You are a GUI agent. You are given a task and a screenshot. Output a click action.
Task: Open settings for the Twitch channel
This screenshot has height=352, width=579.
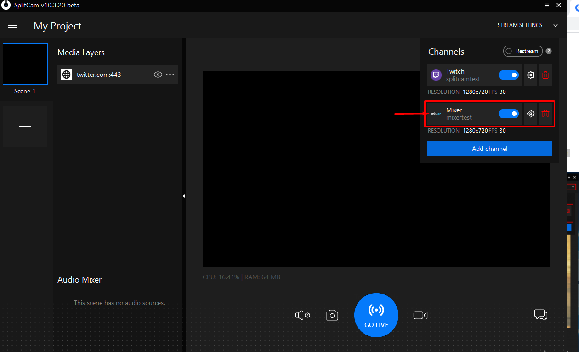[530, 75]
